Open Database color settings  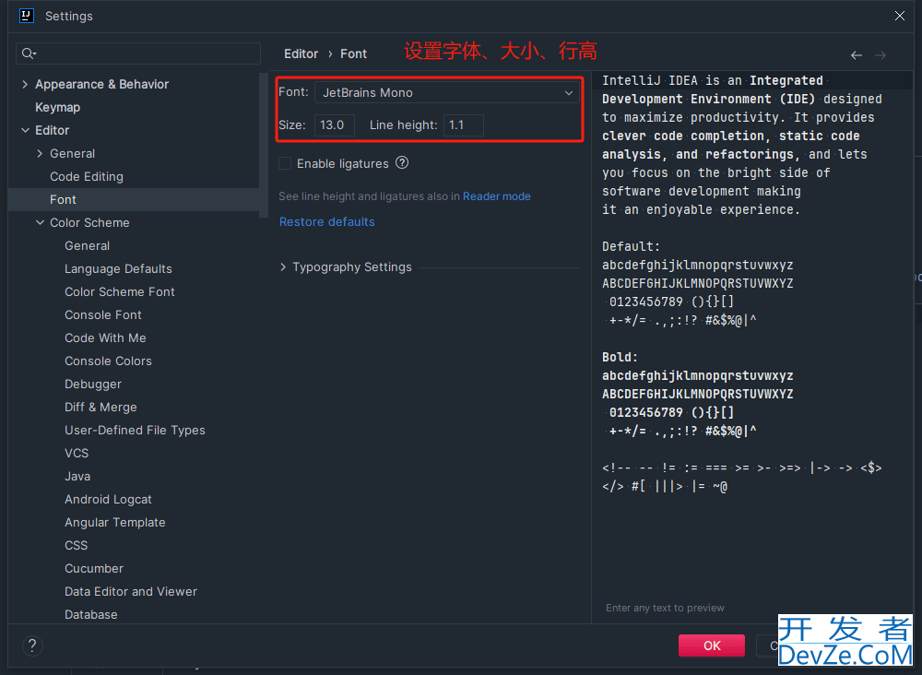tap(91, 614)
